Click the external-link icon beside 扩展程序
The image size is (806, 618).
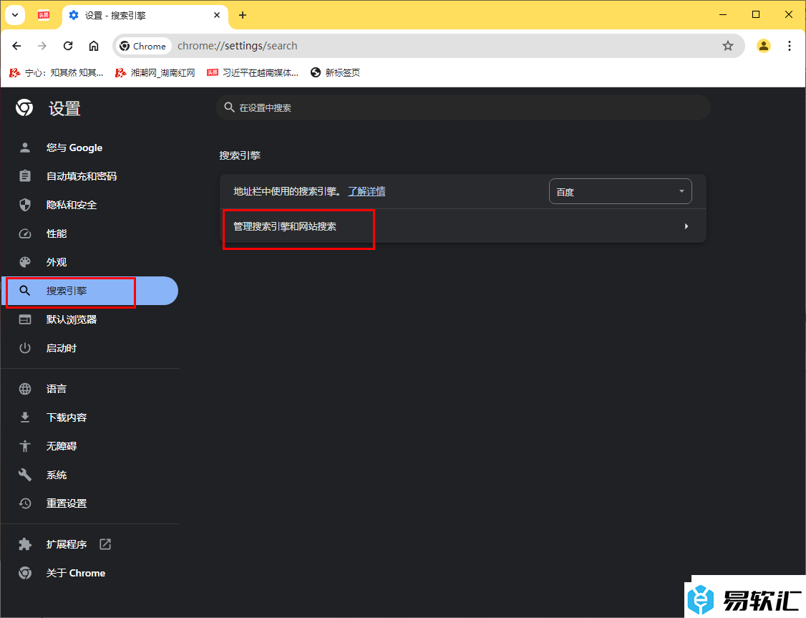click(105, 544)
